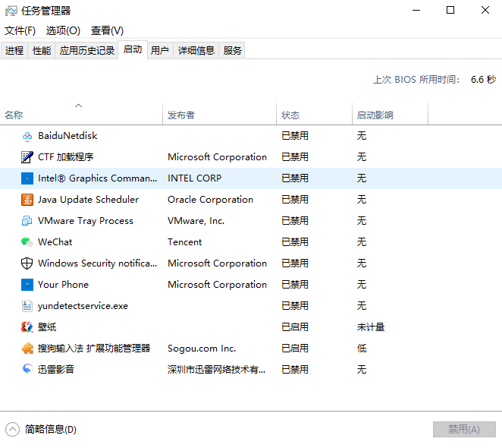Click the BIOS time value 6.6 秒
The width and height of the screenshot is (502, 448).
[x=483, y=80]
